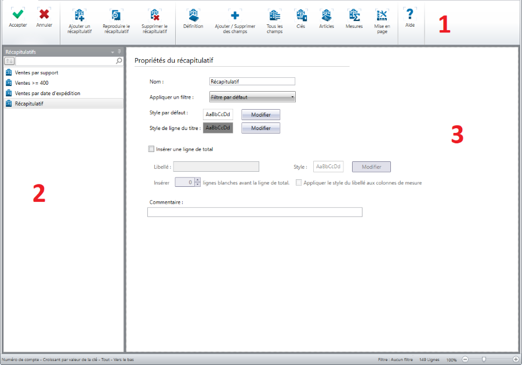Screen dimensions: 522x365
Task: Click Modifier next to Style par défaut
Action: [x=260, y=115]
